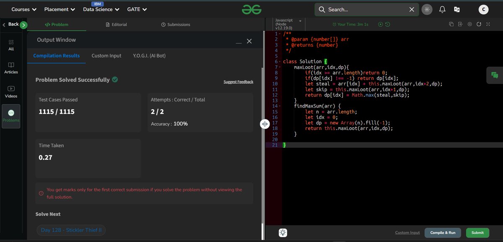Click the GeeksforGeeks logo in header
The image size is (503, 242).
coord(251,9)
